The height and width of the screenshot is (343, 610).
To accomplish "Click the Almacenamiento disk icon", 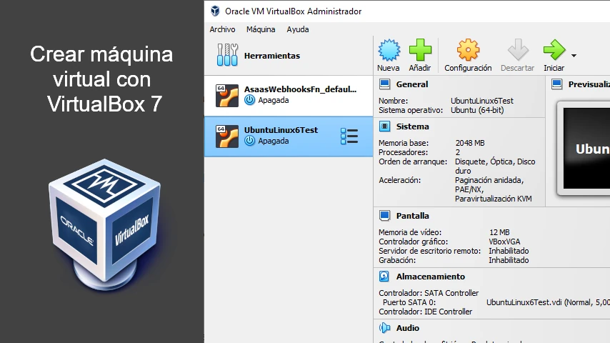I will (x=384, y=277).
